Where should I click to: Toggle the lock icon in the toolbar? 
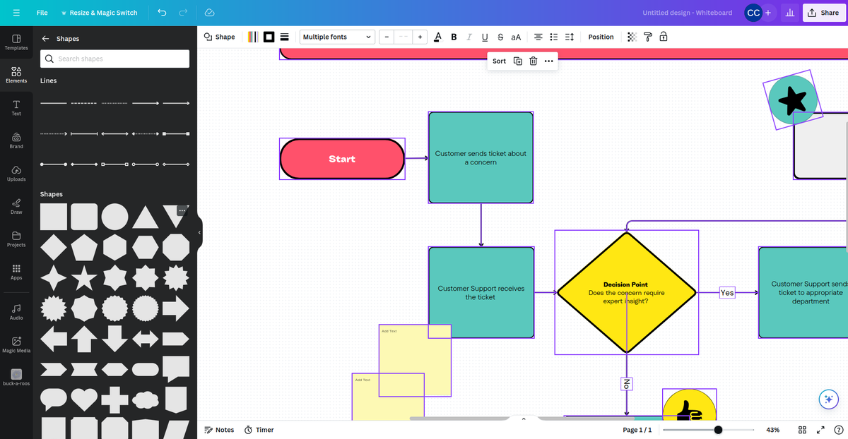point(663,37)
